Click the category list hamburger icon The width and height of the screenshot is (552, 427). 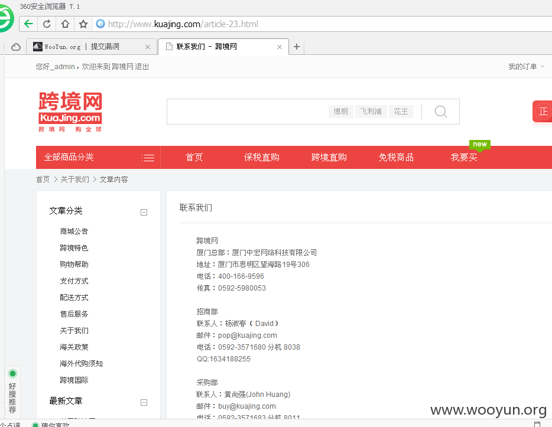(x=148, y=158)
